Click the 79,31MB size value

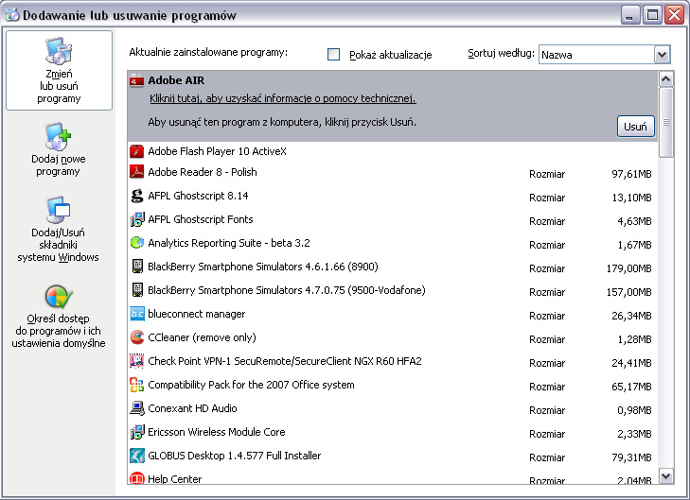[x=631, y=457]
